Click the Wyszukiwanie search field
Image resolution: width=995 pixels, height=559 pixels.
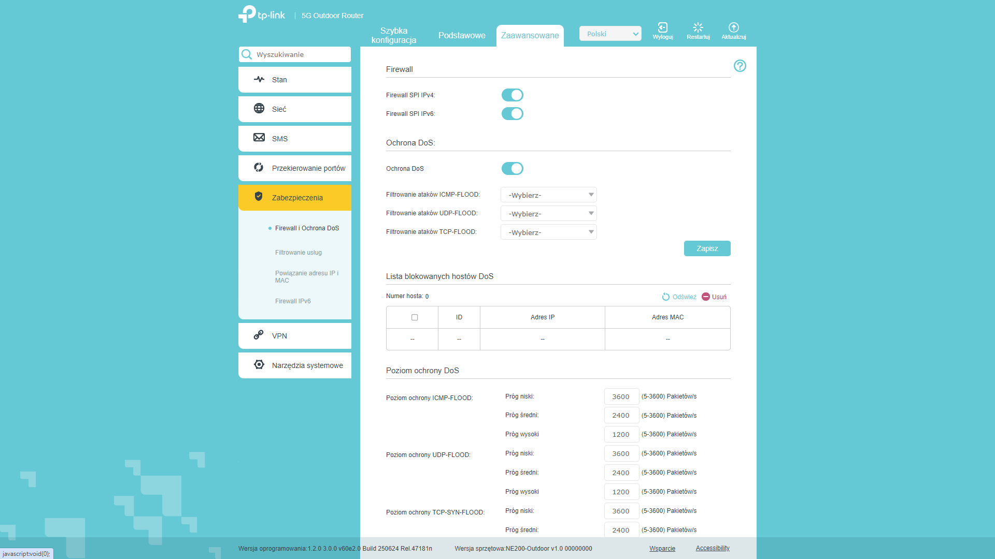[x=301, y=54]
